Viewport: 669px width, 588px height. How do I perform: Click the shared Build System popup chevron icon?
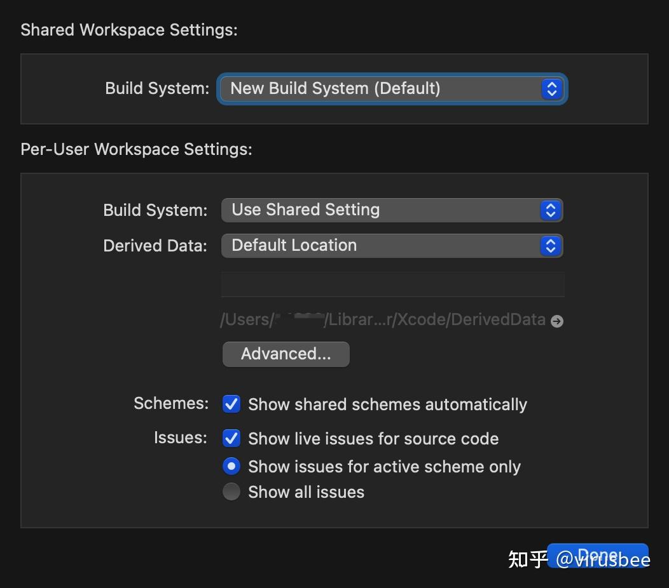551,89
